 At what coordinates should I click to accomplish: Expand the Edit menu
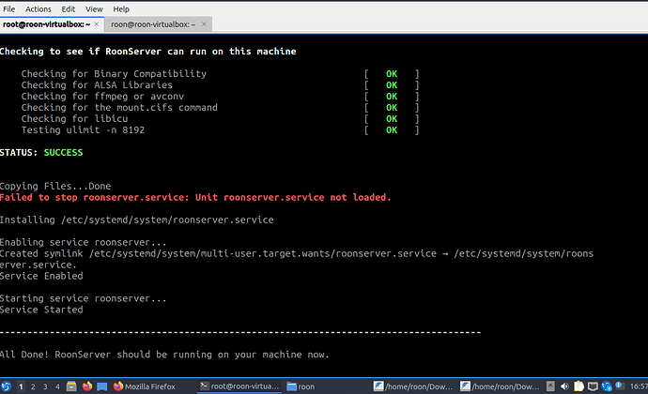coord(69,8)
